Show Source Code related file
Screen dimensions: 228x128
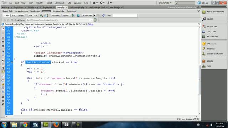point(7,11)
